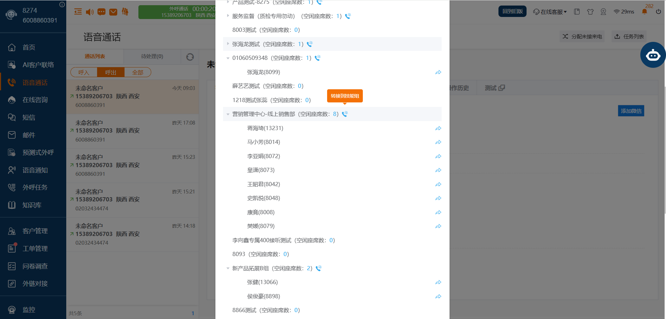Viewport: 666px width, 319px height.
Task: Click the 添加微信 button
Action: (x=631, y=111)
